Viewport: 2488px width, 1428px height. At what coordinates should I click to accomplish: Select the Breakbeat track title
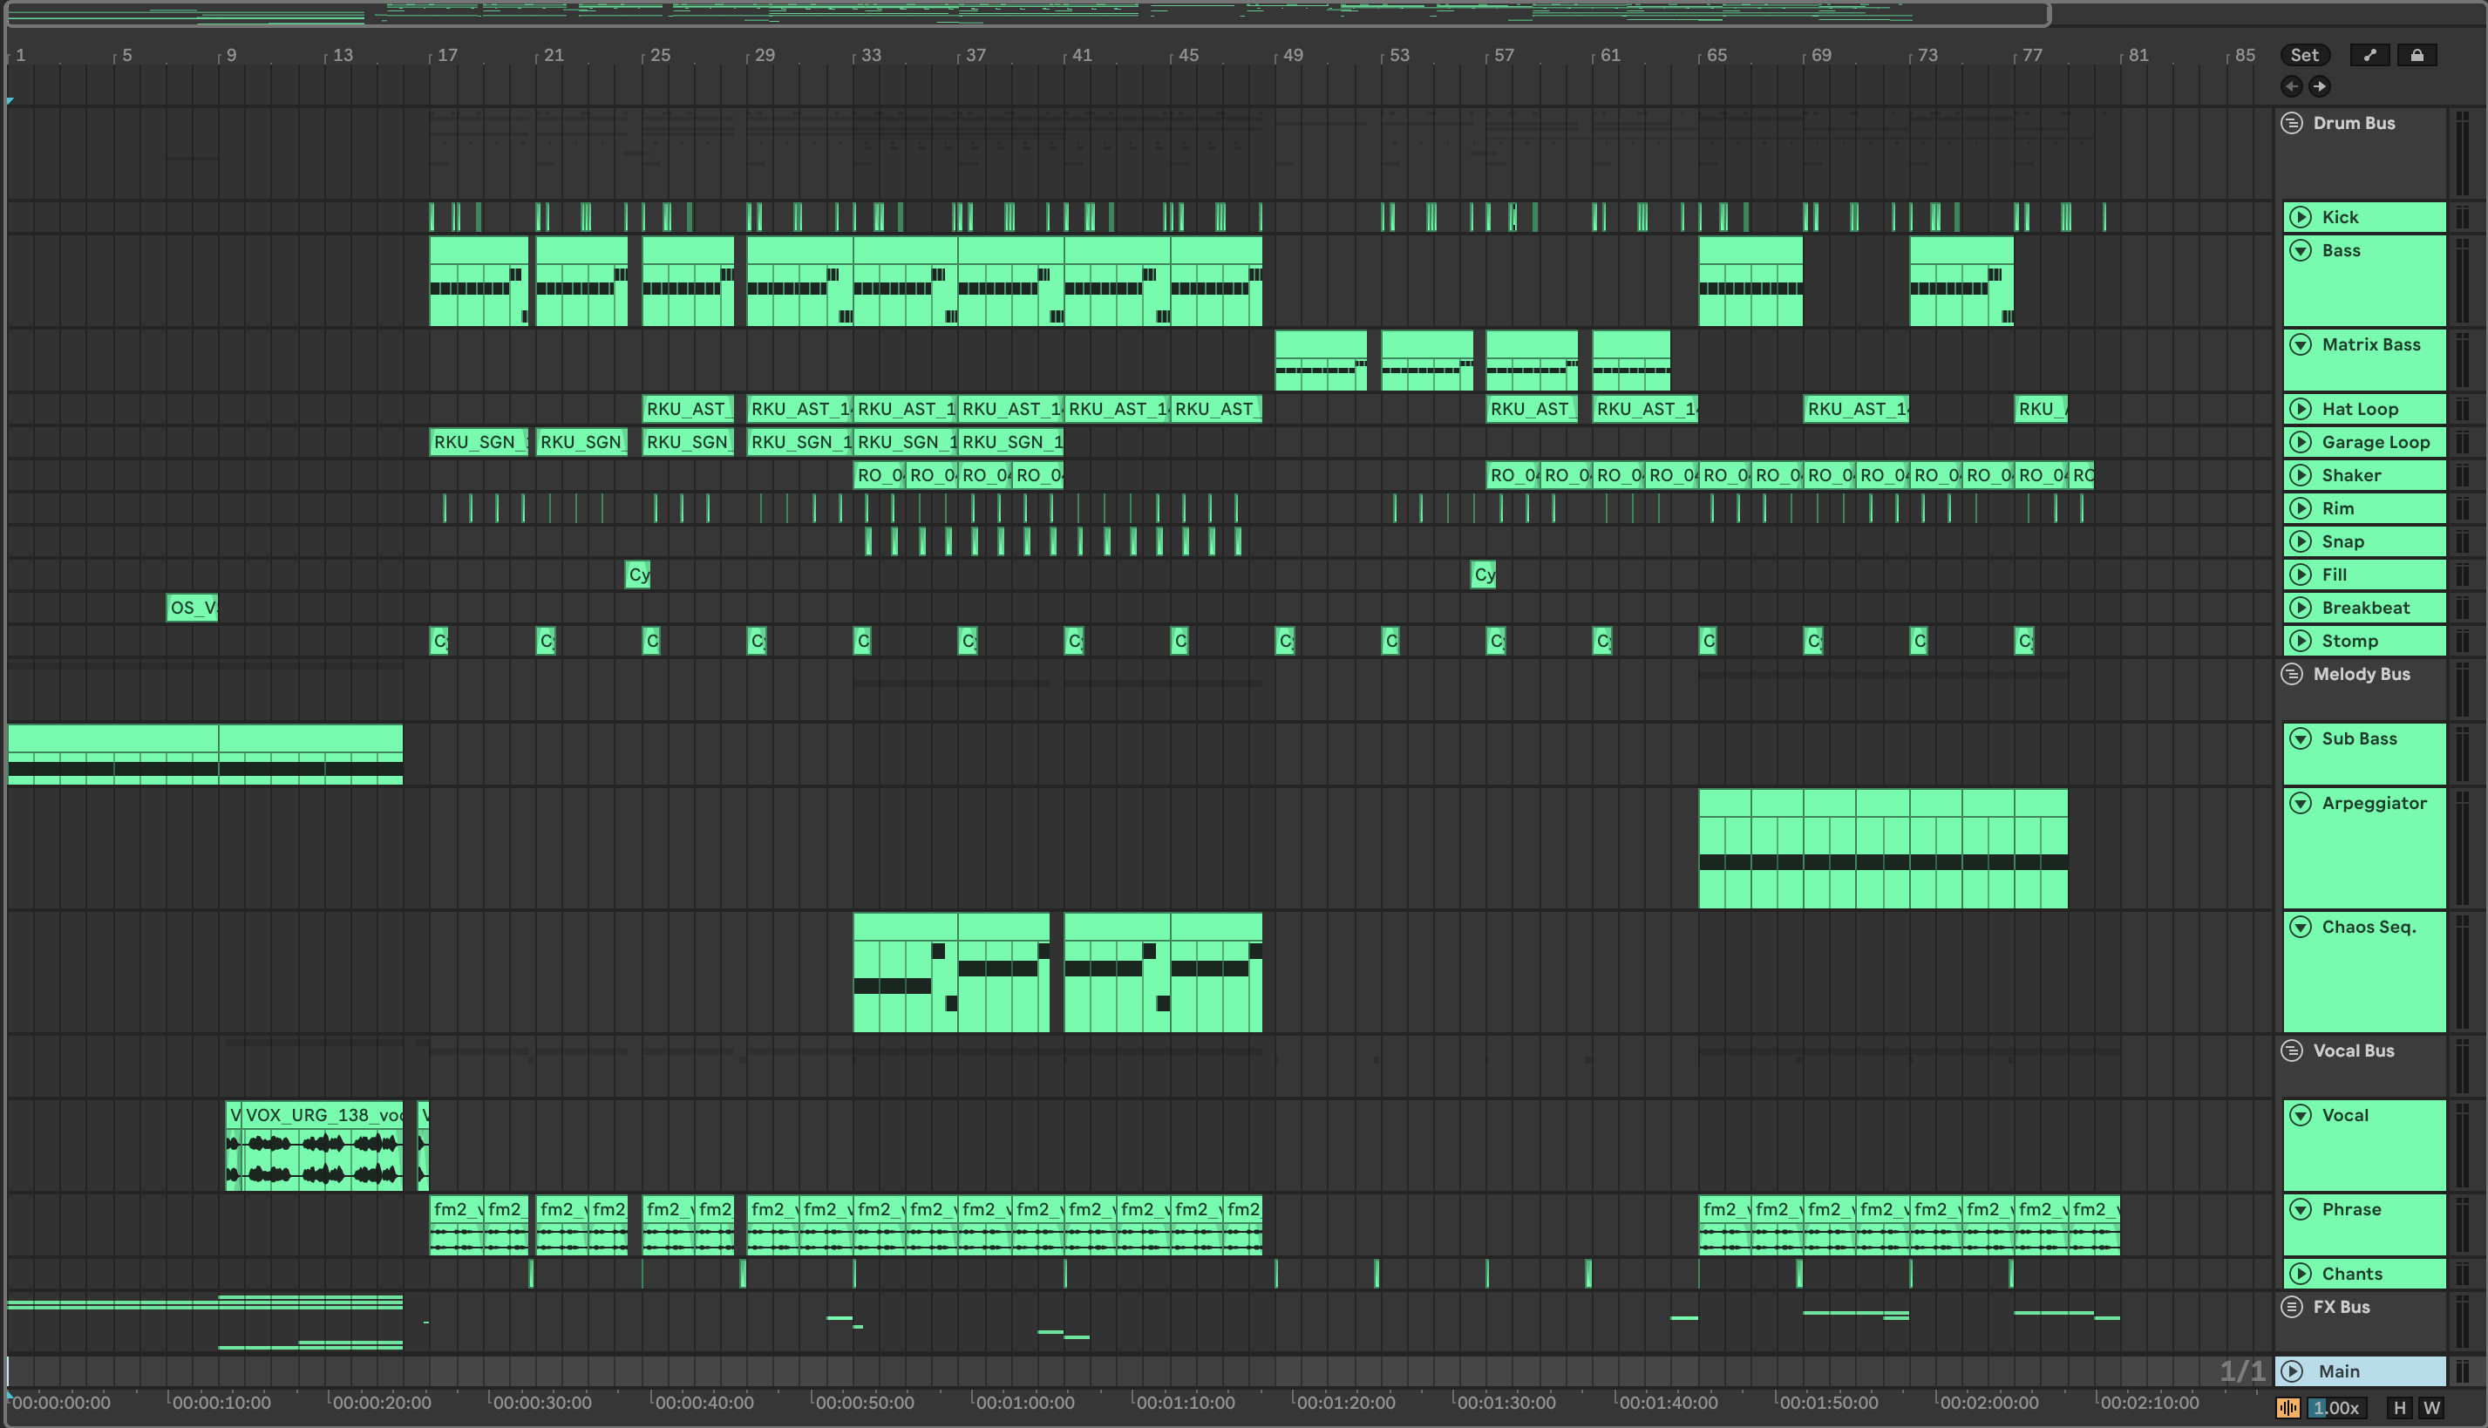click(x=2365, y=607)
